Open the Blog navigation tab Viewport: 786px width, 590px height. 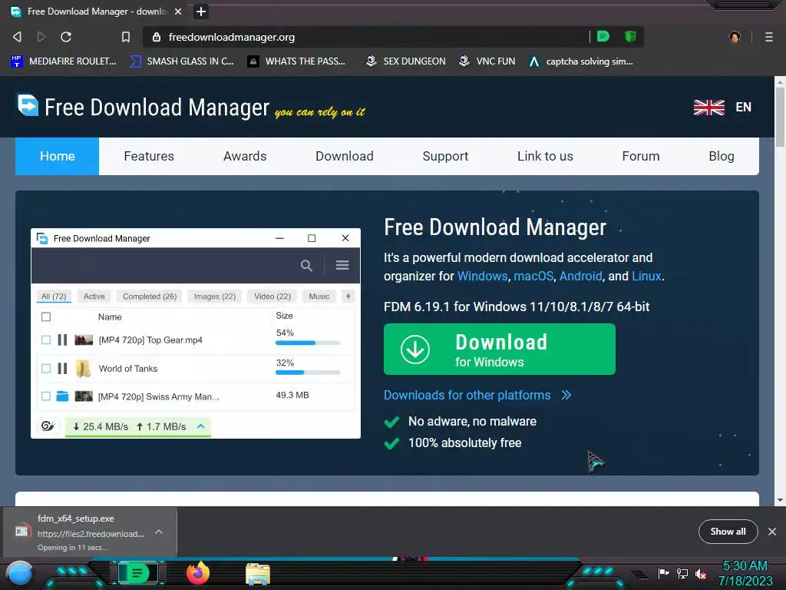click(x=722, y=156)
